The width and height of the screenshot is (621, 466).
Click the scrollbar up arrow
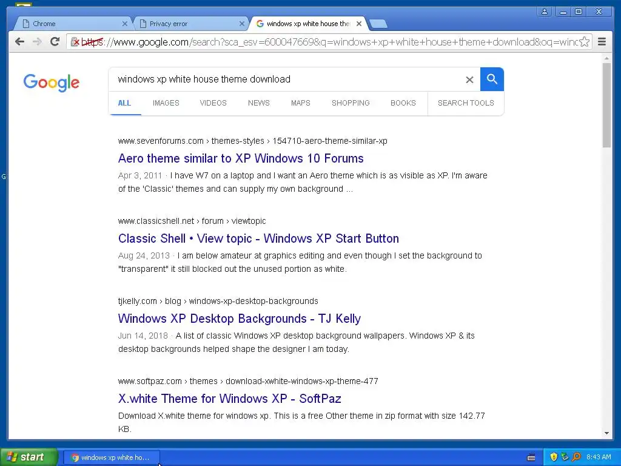(x=606, y=58)
